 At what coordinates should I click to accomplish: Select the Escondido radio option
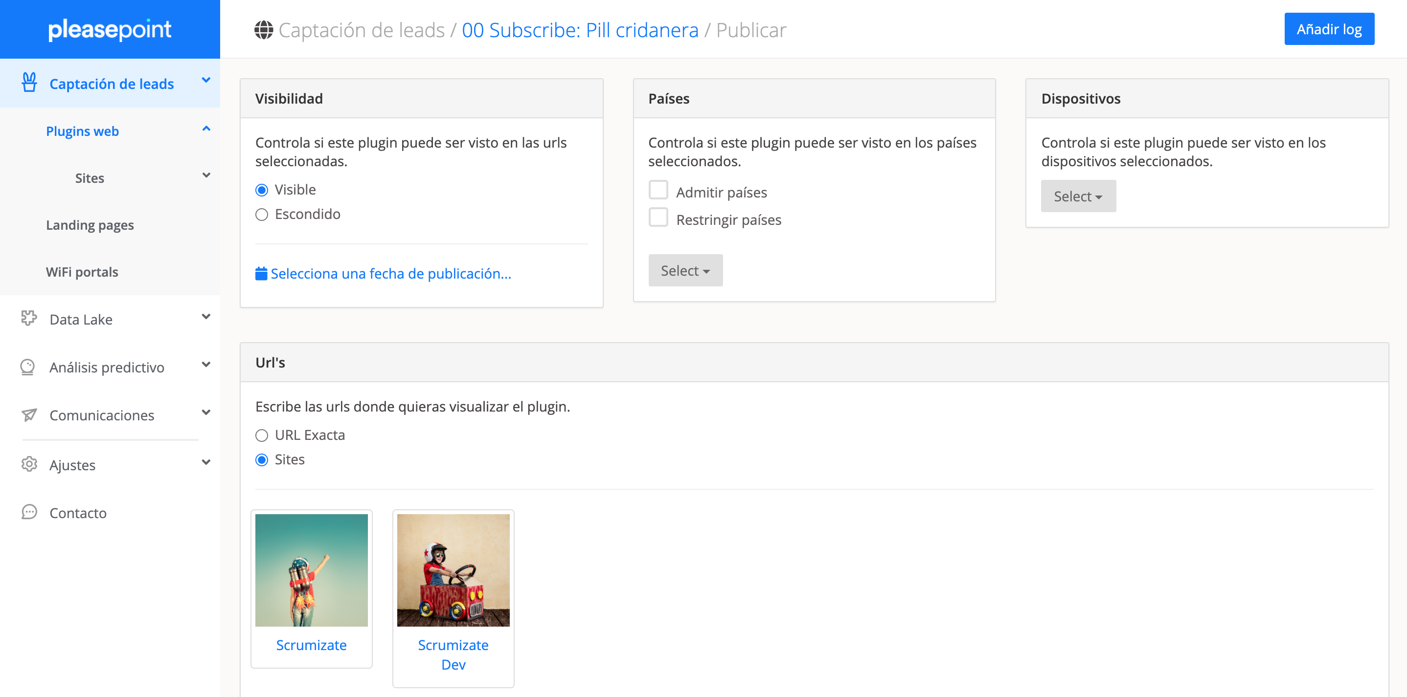click(262, 215)
